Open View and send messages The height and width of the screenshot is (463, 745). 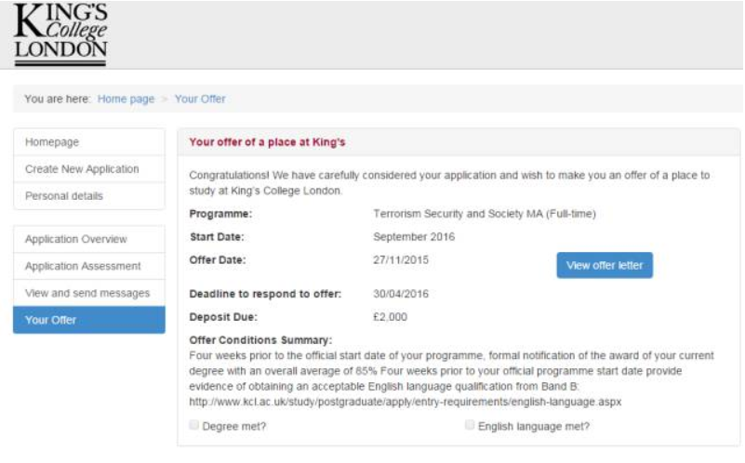(x=87, y=294)
